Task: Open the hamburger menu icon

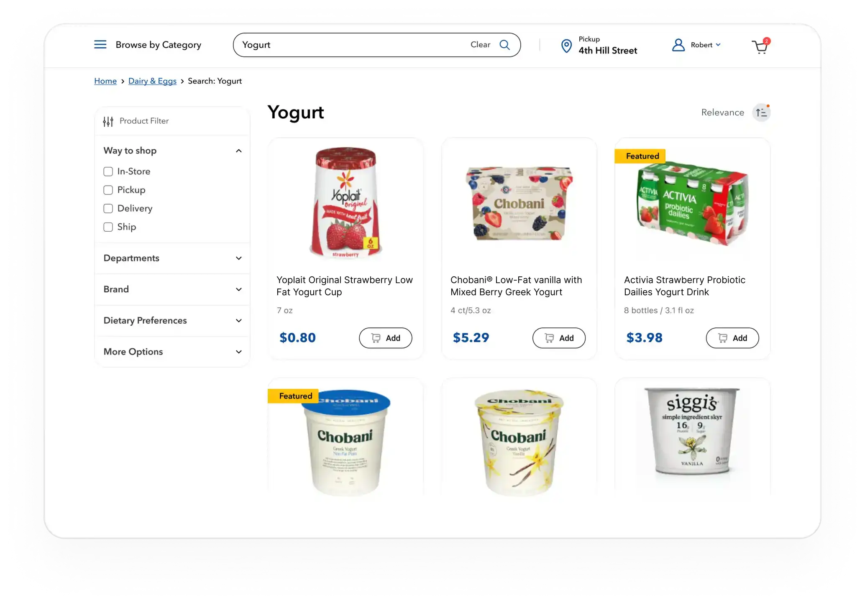Action: tap(100, 45)
